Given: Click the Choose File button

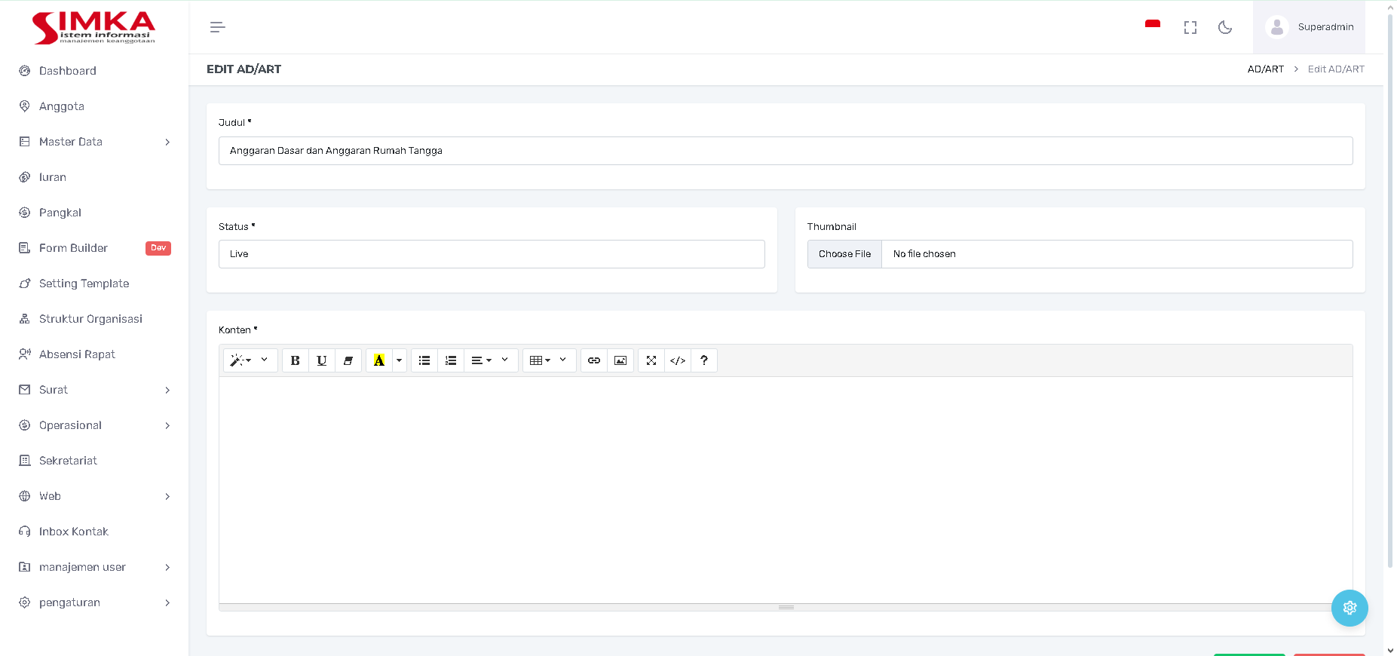Looking at the screenshot, I should click(844, 254).
